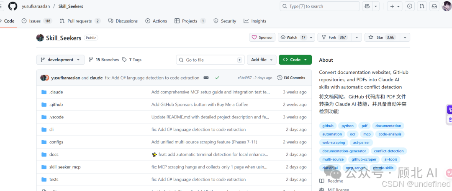Screen dimensions: 452x191
Task: Click the purple translate extension icon
Action: (x=449, y=109)
